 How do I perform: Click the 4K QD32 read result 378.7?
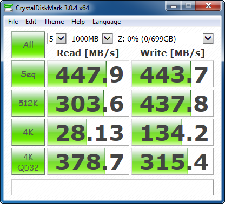(88, 161)
